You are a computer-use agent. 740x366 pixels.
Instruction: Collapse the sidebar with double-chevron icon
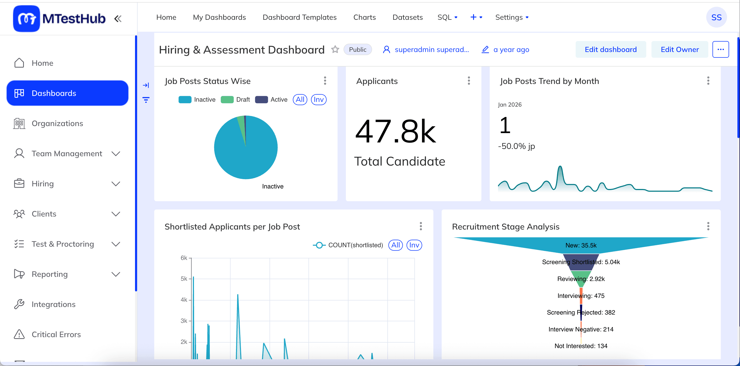(118, 19)
